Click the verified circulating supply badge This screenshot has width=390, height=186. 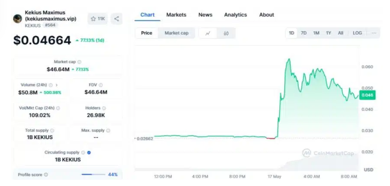tap(89, 152)
